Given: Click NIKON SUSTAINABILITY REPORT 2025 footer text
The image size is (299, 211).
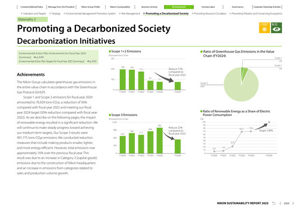Looking at the screenshot, I should click(x=242, y=203).
